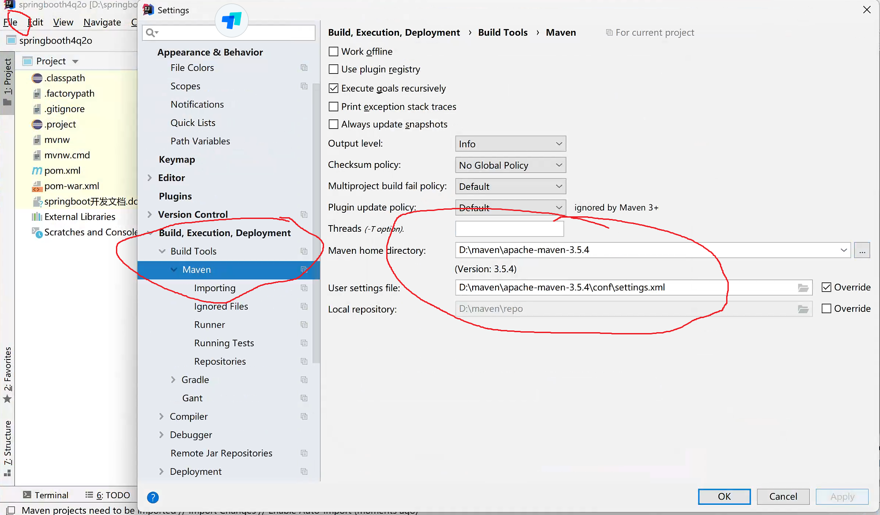Expand the Gradle settings node
Screen dimensions: 880x515
click(x=173, y=380)
